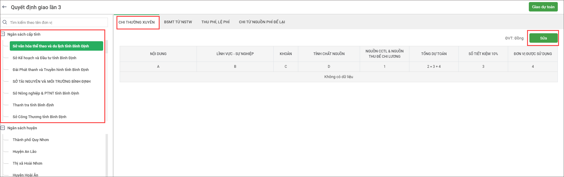The image size is (564, 177).
Task: Choose Đài Phát thanh và Truyền hình
Action: (x=51, y=70)
